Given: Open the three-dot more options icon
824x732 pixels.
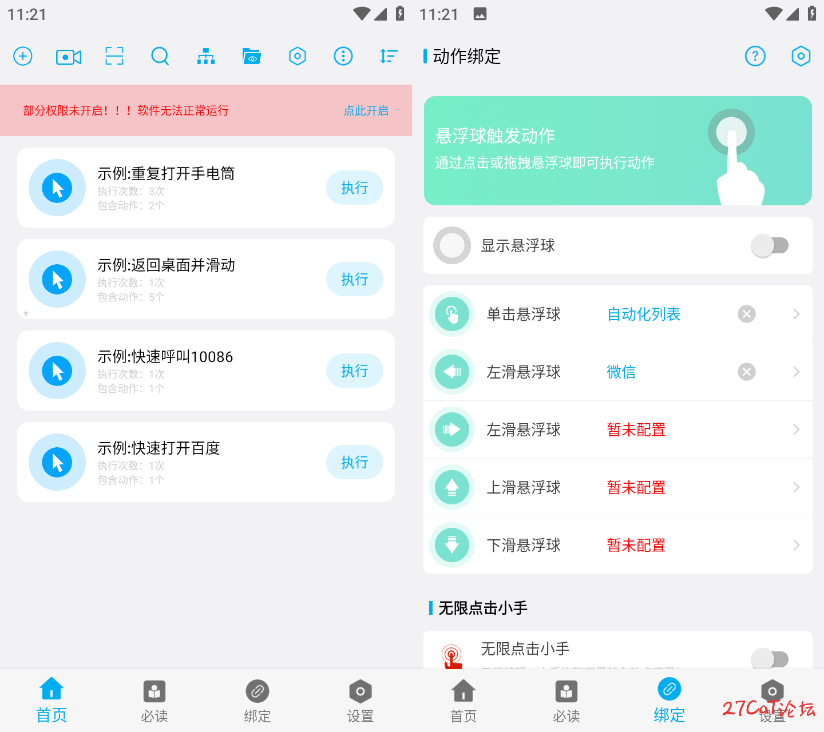Looking at the screenshot, I should [343, 56].
